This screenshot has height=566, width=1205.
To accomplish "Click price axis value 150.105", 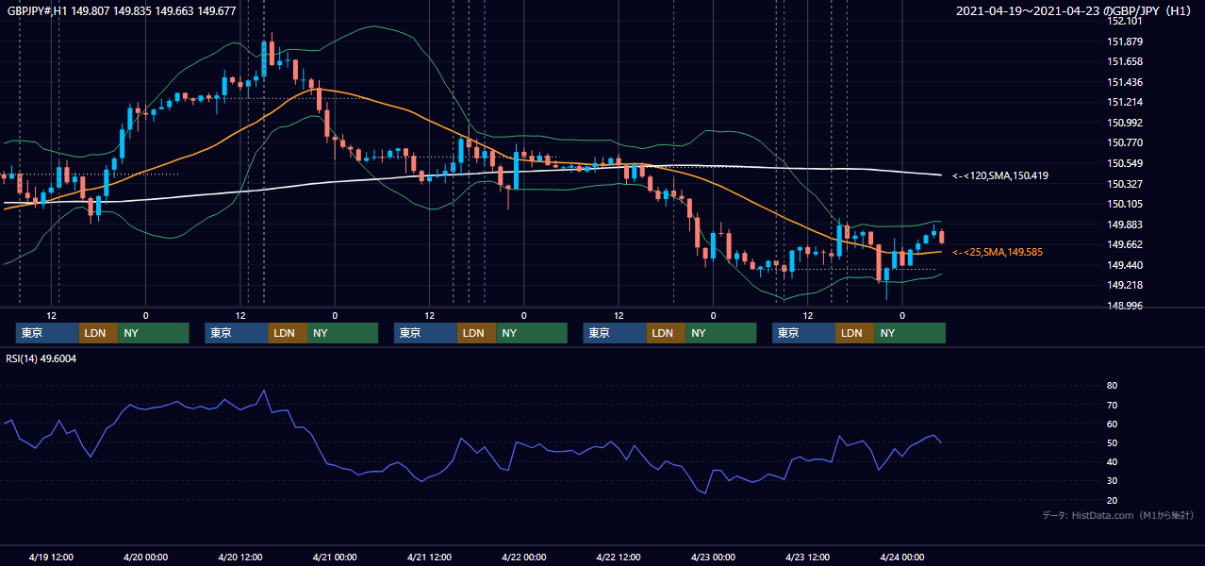I will point(1125,204).
